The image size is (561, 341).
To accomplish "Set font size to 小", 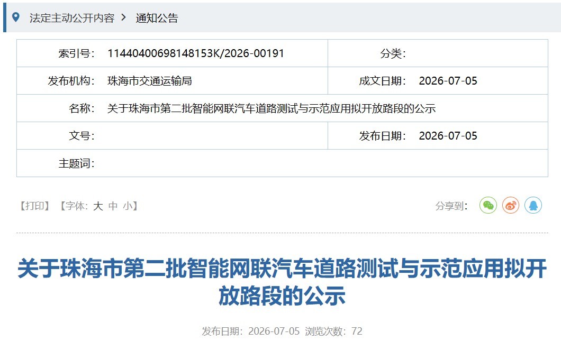I will (x=128, y=206).
